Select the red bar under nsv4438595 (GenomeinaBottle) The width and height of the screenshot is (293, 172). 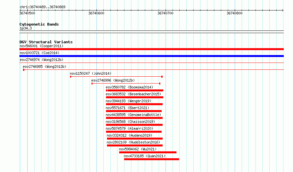(x=134, y=118)
